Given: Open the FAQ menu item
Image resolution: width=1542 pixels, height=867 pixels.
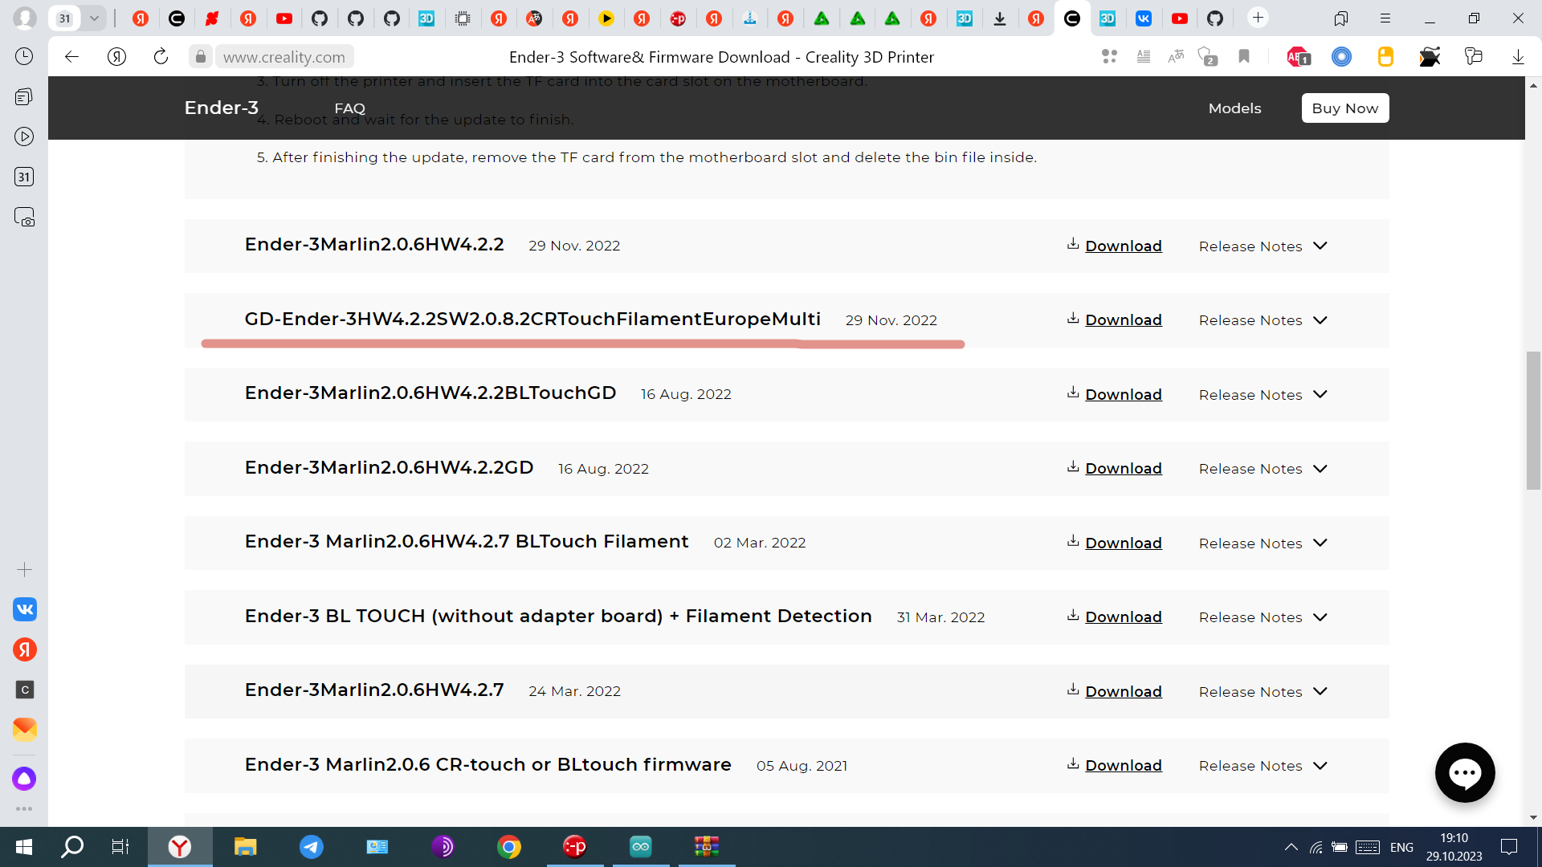Looking at the screenshot, I should coord(349,108).
